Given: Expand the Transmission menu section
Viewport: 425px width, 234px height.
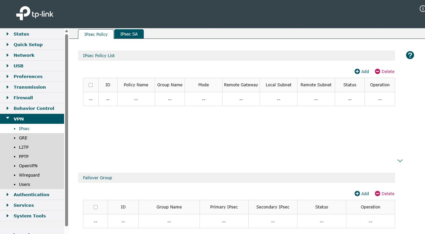Looking at the screenshot, I should pyautogui.click(x=32, y=87).
